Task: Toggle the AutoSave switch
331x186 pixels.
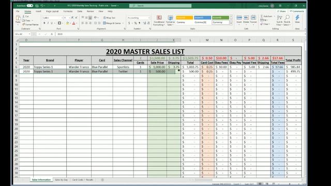Action: coord(30,6)
